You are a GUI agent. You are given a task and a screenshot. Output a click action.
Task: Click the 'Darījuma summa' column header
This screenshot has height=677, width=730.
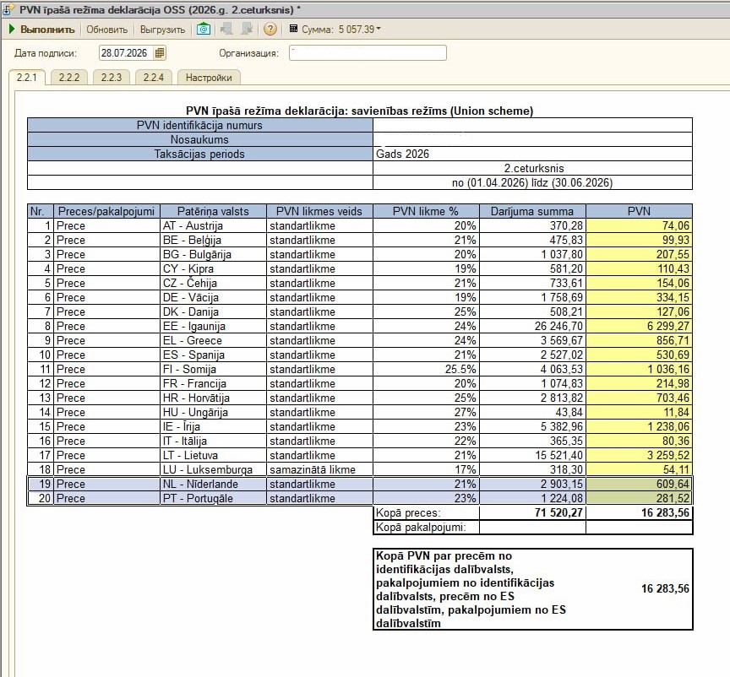click(x=532, y=211)
